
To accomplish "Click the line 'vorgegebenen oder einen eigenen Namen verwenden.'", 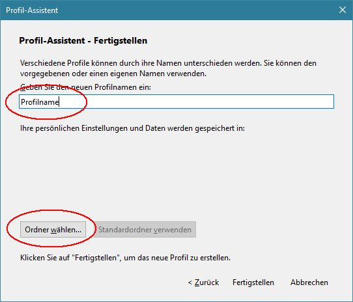I will [113, 74].
